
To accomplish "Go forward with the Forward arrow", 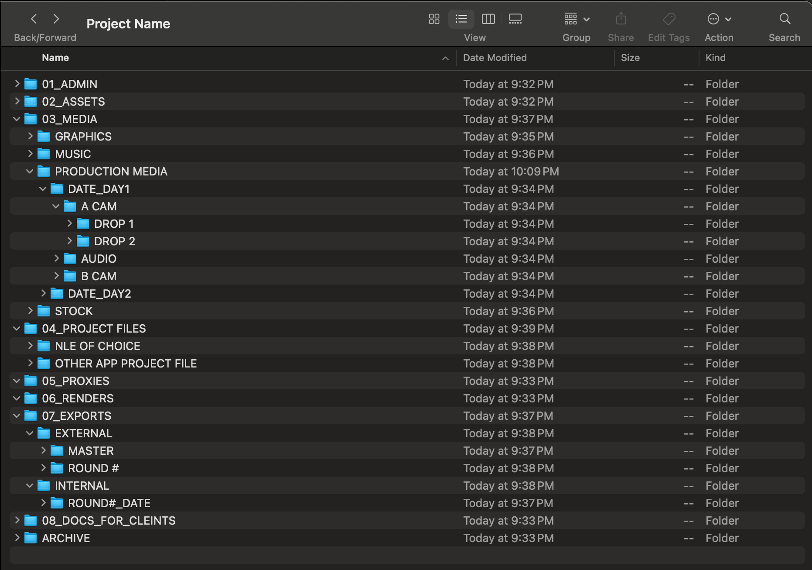I will coord(56,19).
